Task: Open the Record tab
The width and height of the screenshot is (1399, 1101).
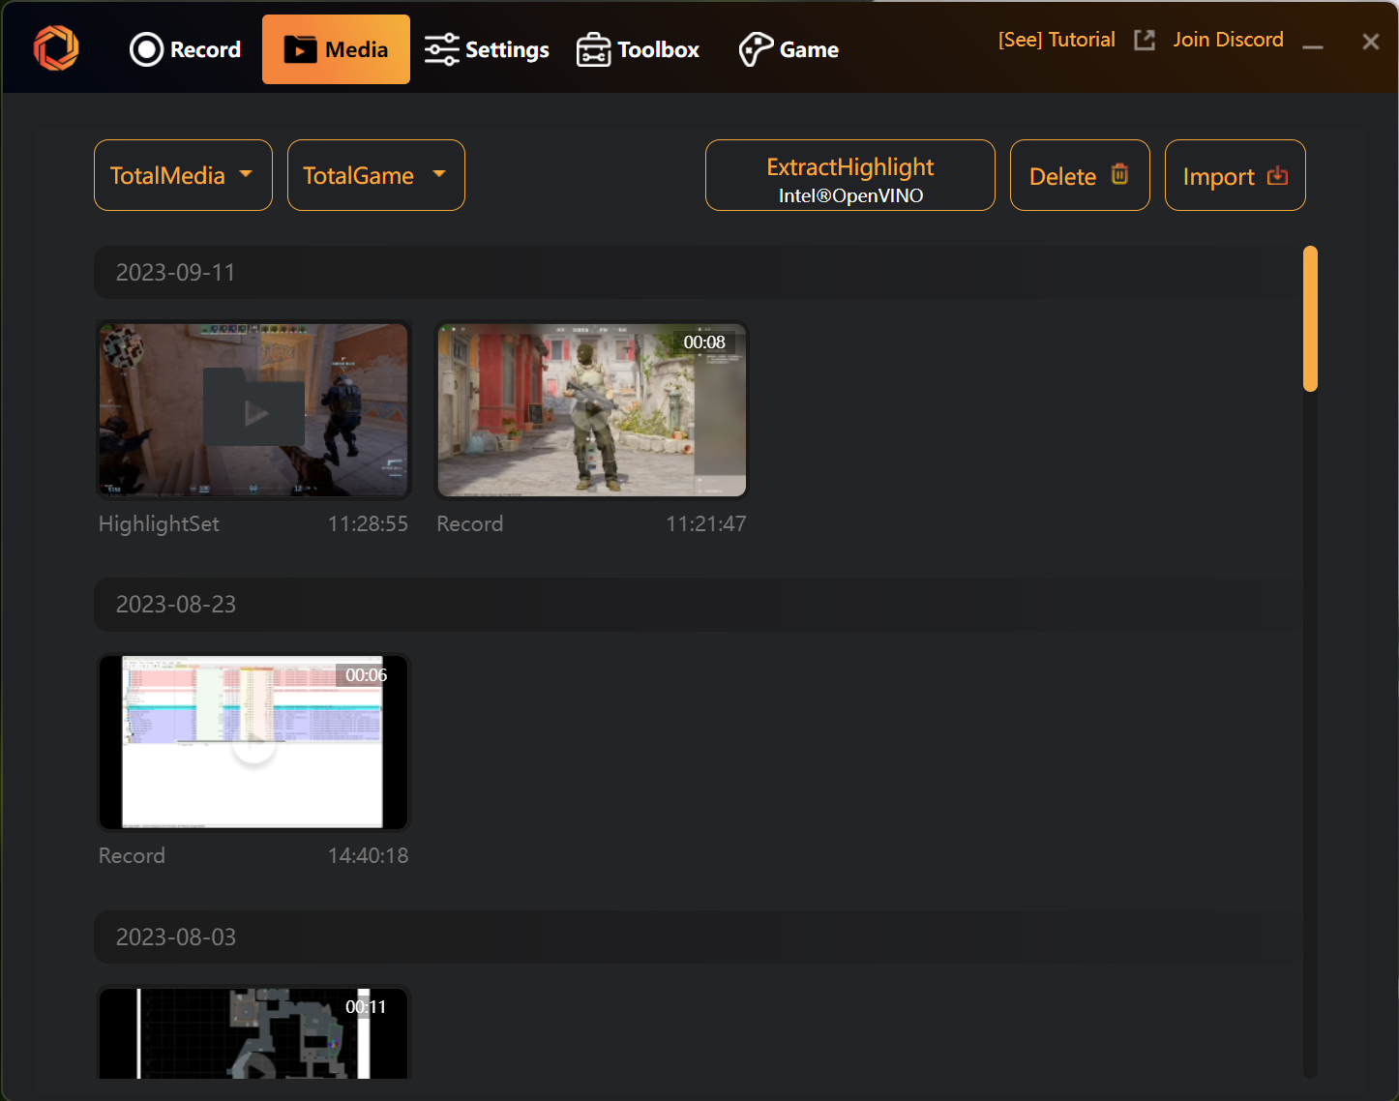Action: [x=186, y=49]
